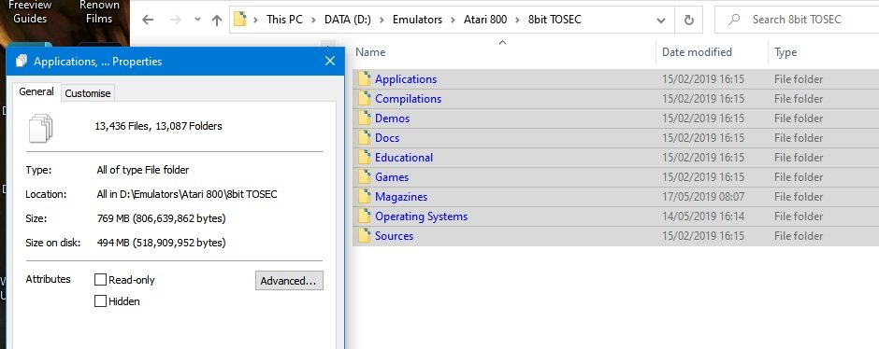Switch to the General tab
The height and width of the screenshot is (349, 879).
click(x=36, y=91)
